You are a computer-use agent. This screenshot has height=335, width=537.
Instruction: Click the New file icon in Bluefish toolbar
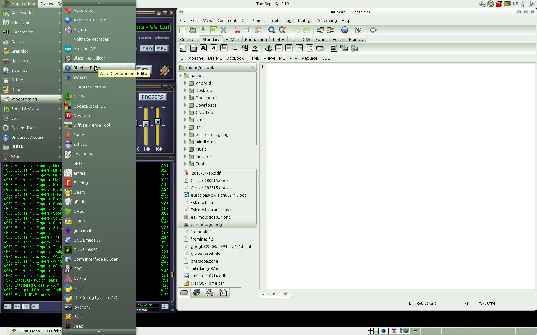183,30
